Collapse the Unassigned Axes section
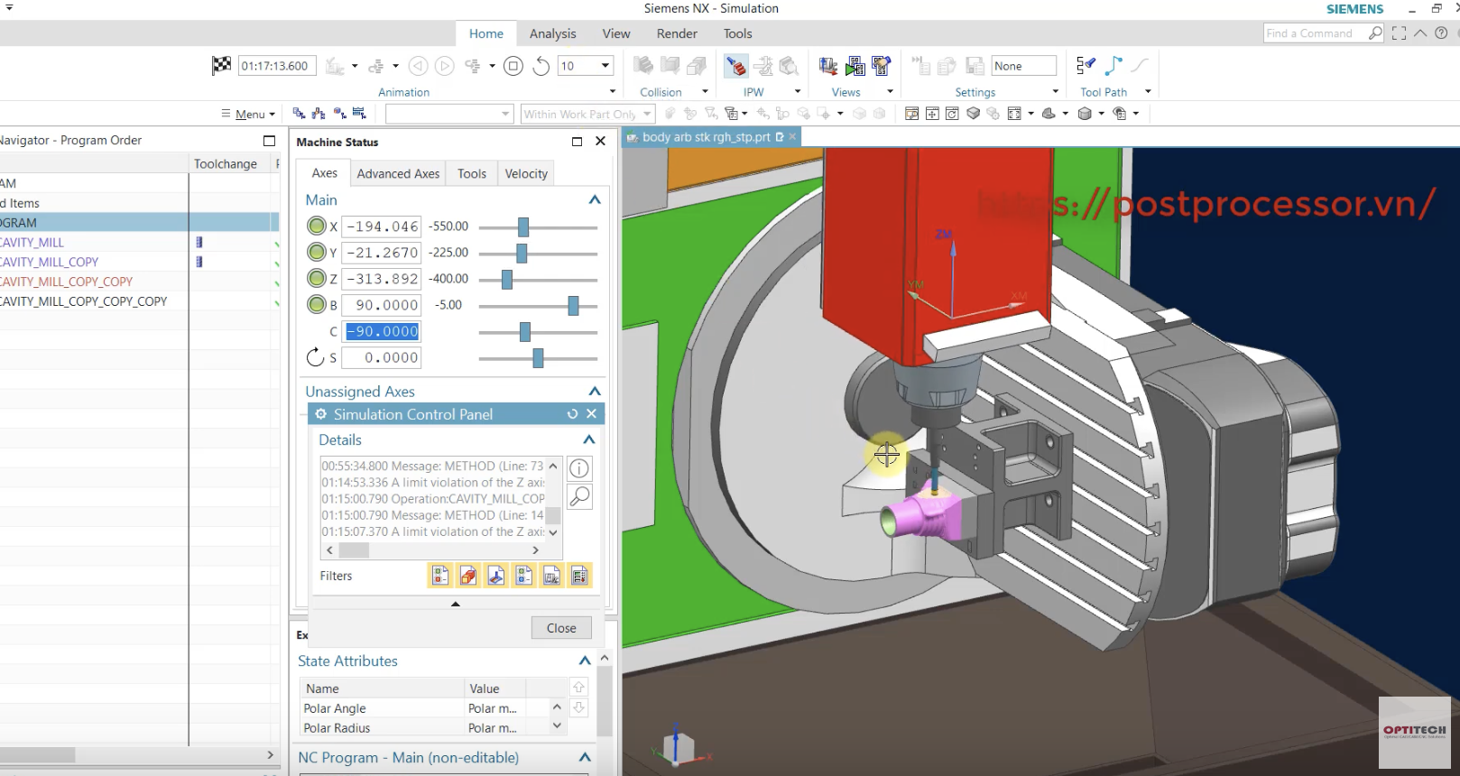The image size is (1460, 776). coord(595,391)
